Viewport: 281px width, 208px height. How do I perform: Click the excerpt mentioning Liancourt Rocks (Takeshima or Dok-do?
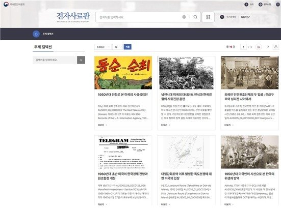186,191
